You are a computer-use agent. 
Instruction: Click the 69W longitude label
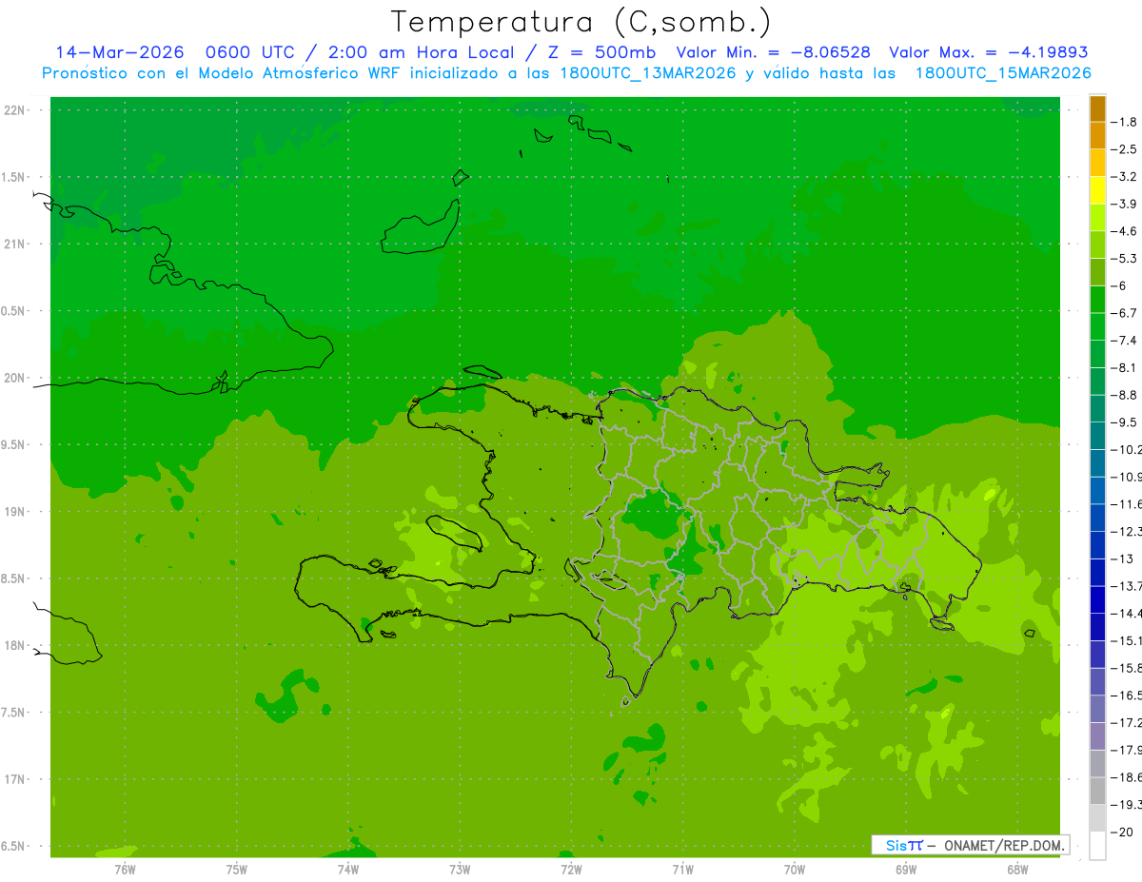[x=906, y=869]
